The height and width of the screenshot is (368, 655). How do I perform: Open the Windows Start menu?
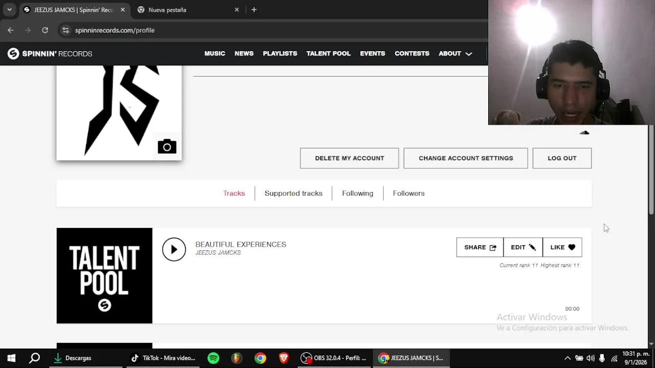tap(11, 358)
